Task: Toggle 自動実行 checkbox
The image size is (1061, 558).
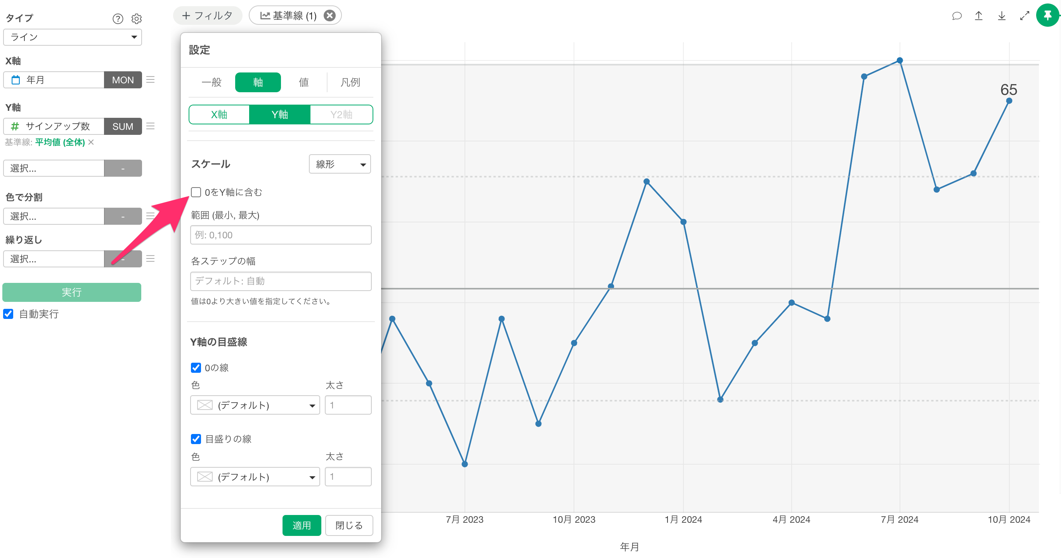Action: click(8, 314)
